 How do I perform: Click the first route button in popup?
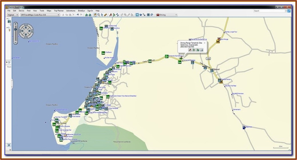coord(194,50)
